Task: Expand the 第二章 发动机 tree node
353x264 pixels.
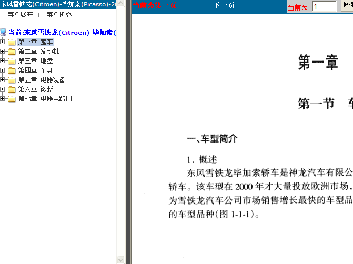Action: (x=2, y=52)
